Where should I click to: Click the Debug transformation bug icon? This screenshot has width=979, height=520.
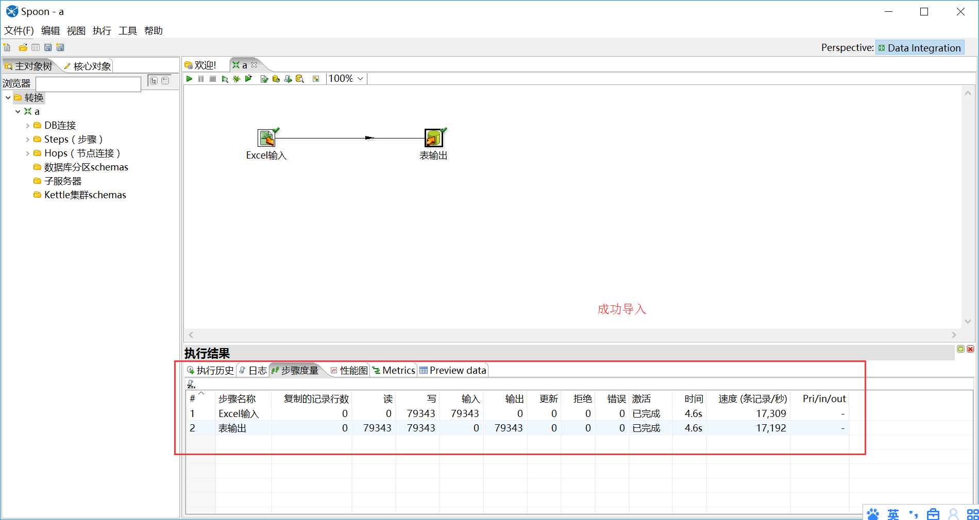click(237, 79)
